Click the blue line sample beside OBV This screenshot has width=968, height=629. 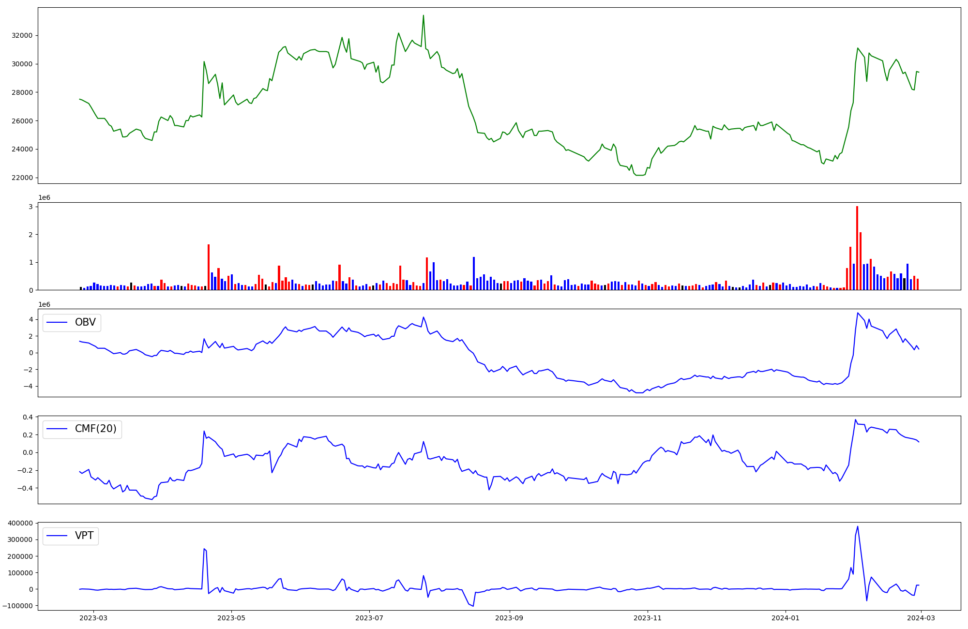57,323
